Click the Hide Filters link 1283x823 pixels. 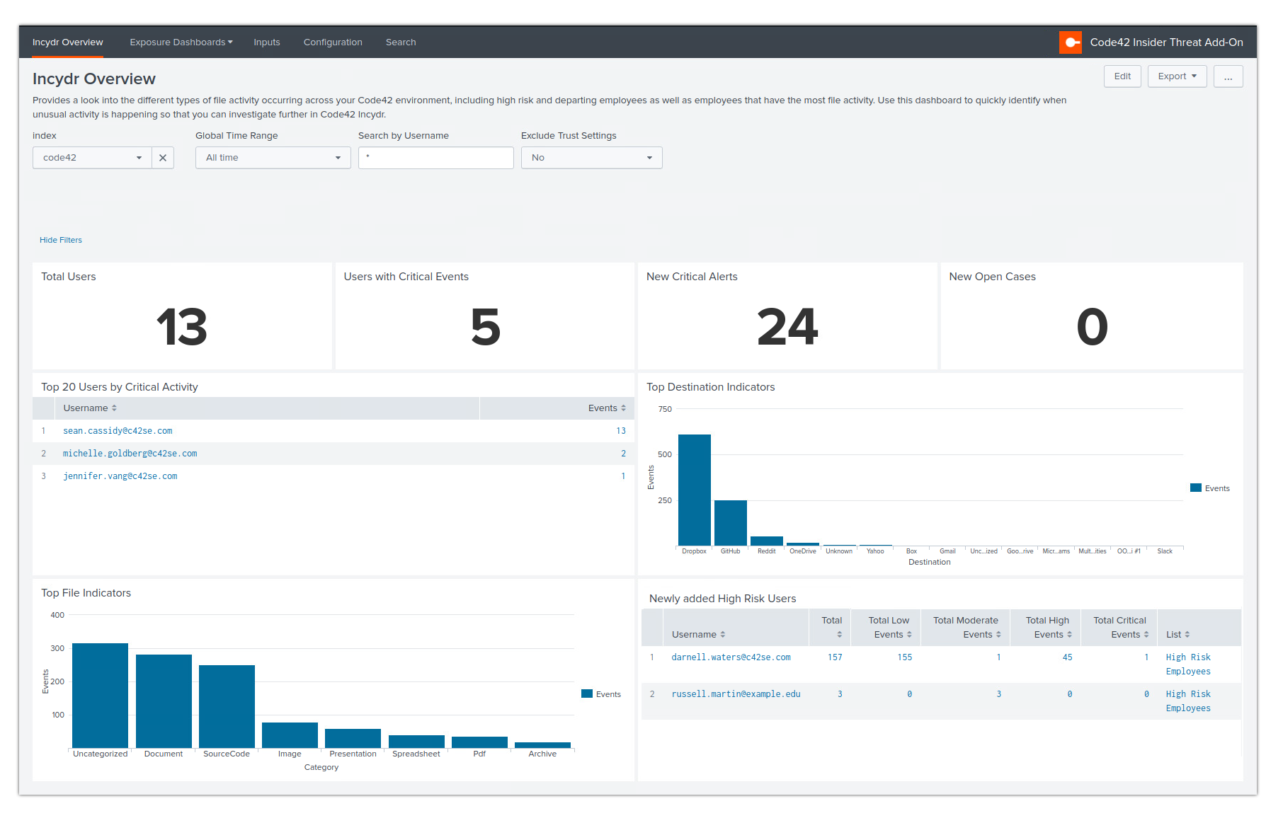point(60,240)
